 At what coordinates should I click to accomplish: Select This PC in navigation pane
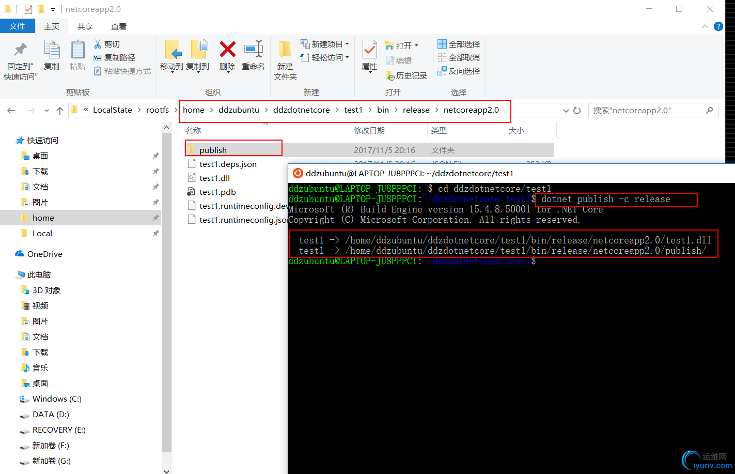[x=39, y=274]
